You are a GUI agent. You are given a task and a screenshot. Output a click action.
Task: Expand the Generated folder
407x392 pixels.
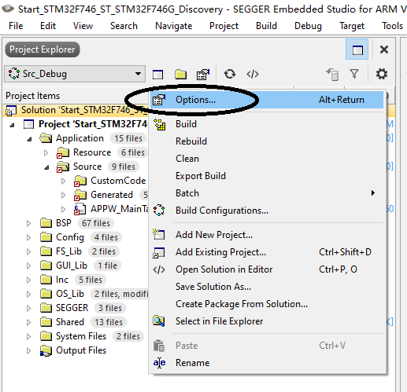coord(63,195)
